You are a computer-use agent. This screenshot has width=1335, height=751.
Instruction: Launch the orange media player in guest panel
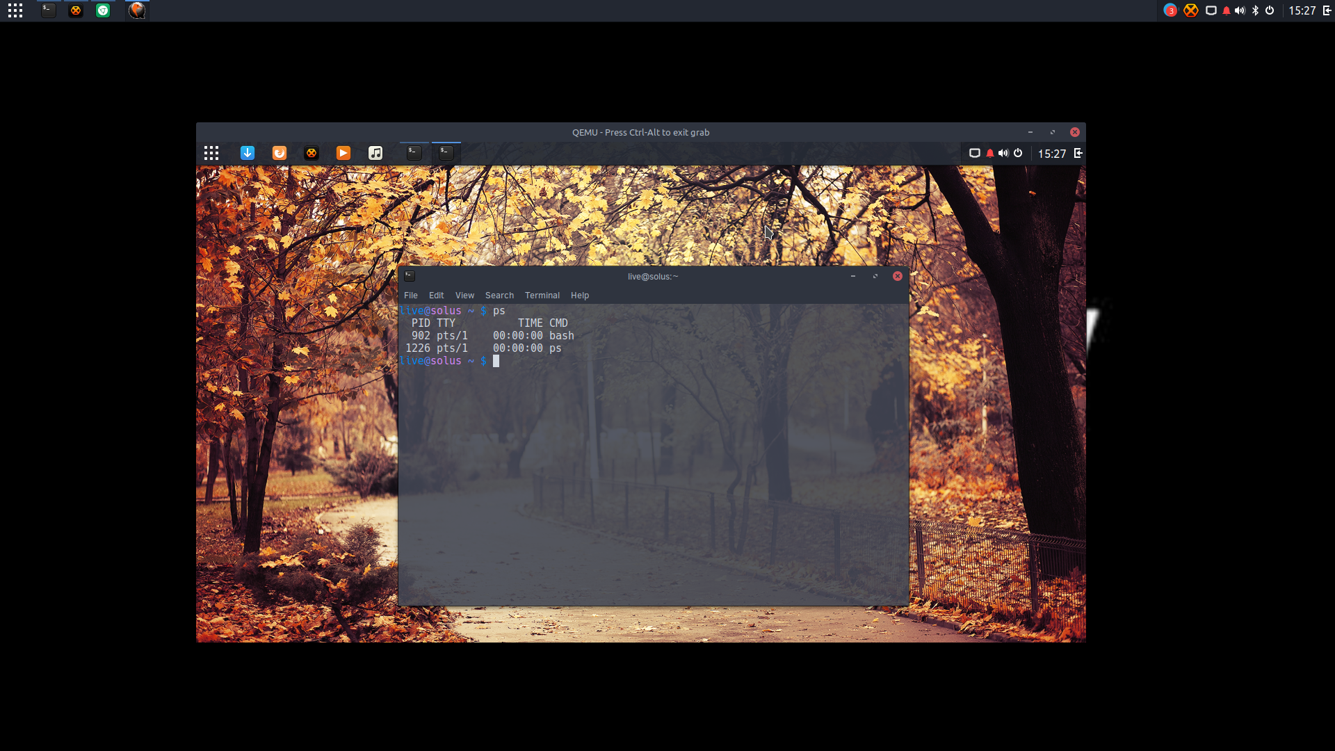(343, 153)
